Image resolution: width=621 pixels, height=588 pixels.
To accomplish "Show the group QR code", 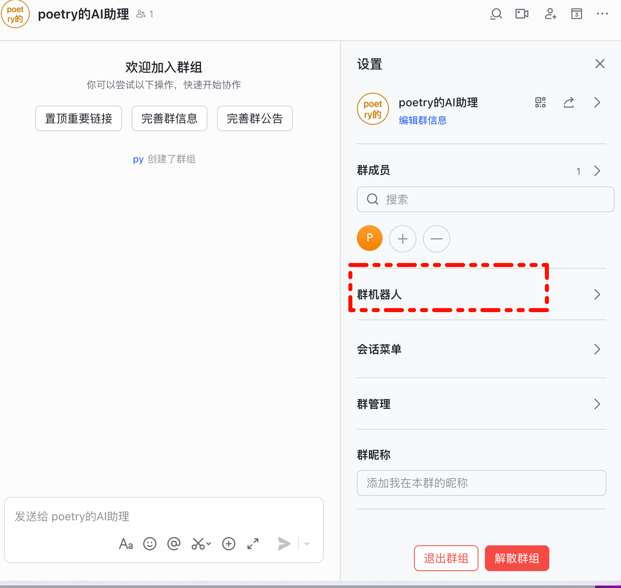I will click(540, 102).
